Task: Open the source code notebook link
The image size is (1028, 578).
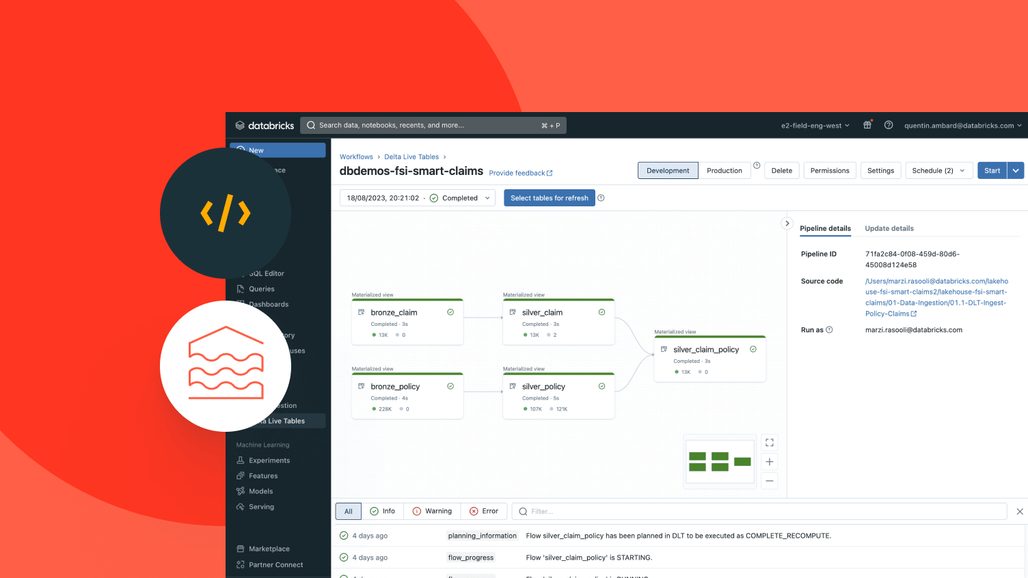Action: coord(936,297)
